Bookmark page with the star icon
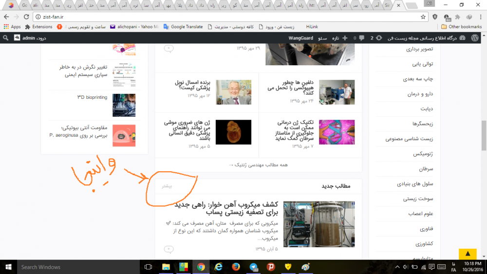This screenshot has width=487, height=274. [423, 17]
